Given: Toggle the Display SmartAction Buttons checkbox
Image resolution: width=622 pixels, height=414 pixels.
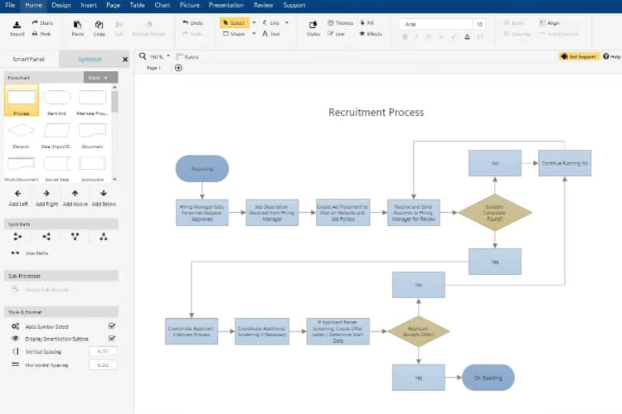Looking at the screenshot, I should coord(112,338).
